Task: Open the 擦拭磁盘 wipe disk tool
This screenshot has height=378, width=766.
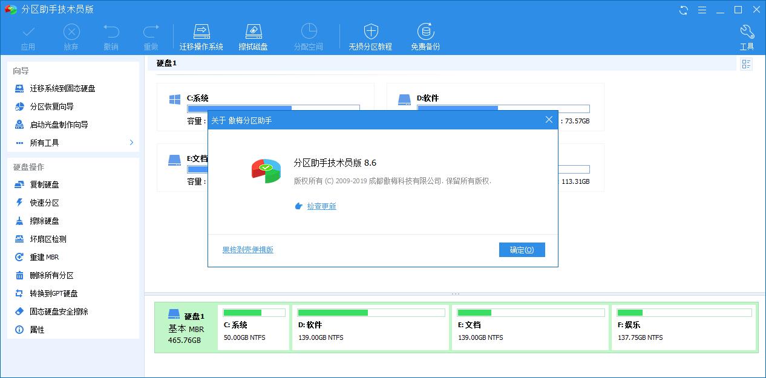Action: point(254,35)
